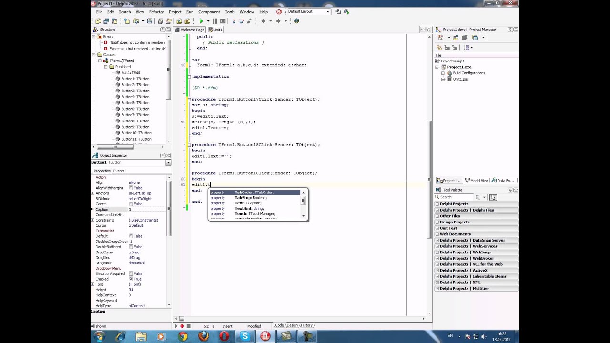Click the Save floppy disk icon
610x343 pixels.
click(150, 21)
